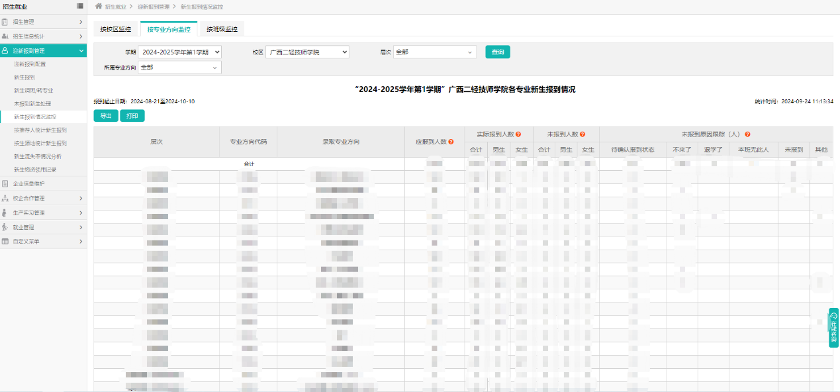This screenshot has height=392, width=840.
Task: Switch to the 按校区监控 tab
Action: [116, 29]
